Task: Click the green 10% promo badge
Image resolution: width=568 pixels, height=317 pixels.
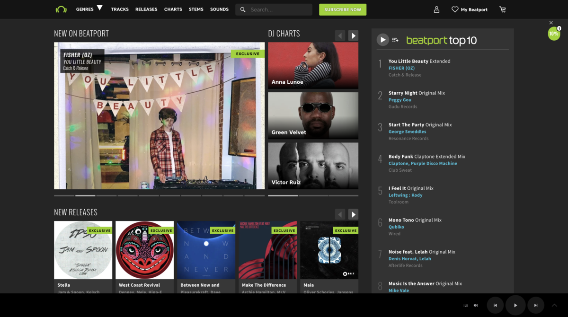Action: [x=554, y=34]
